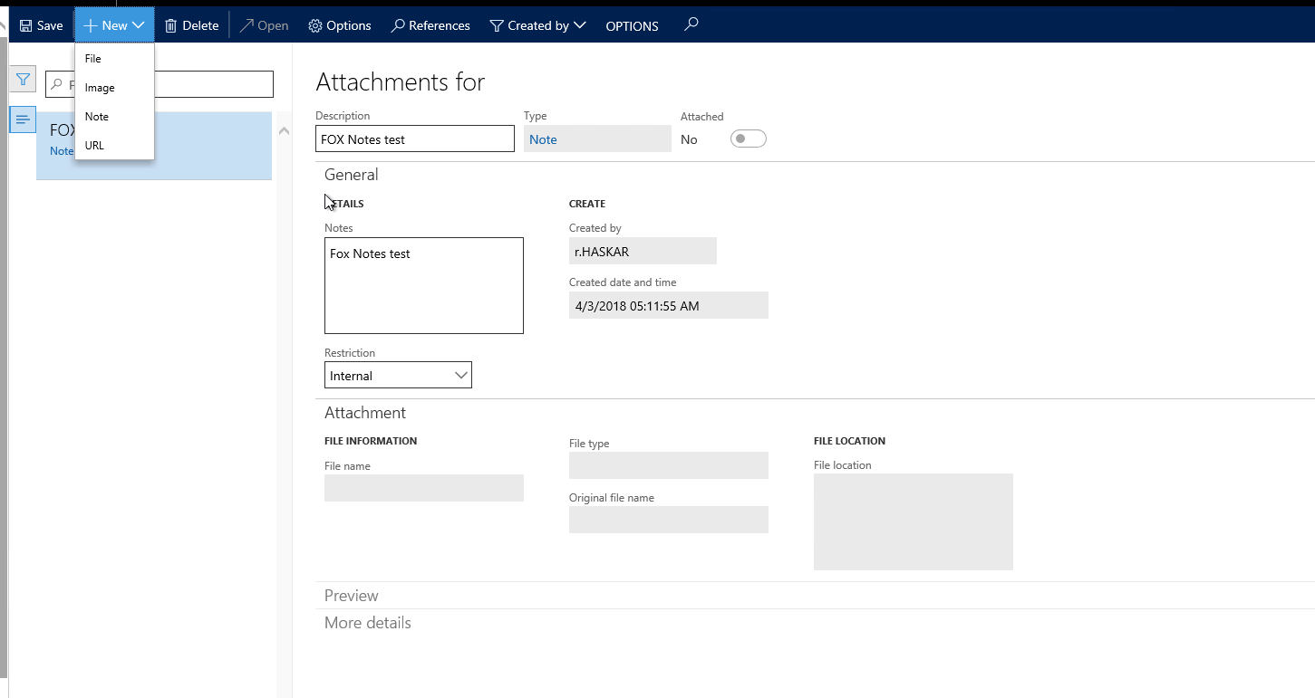The width and height of the screenshot is (1315, 698).
Task: Click the References magnifier icon
Action: point(398,26)
